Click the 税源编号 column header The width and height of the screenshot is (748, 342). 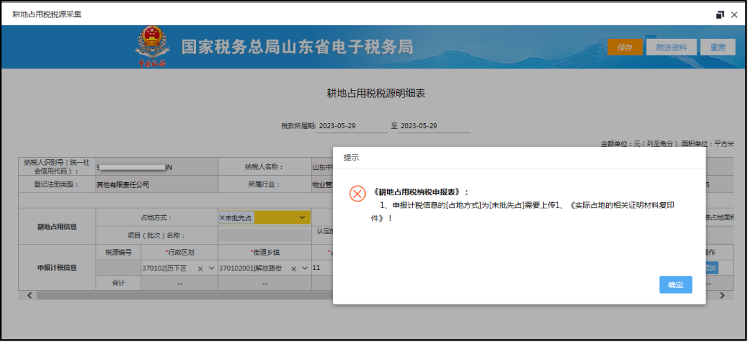tap(118, 252)
